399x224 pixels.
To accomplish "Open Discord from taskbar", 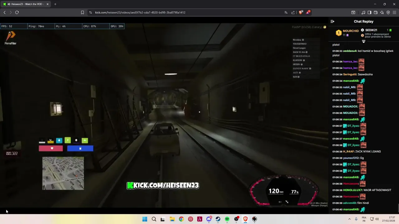I will pos(209,219).
